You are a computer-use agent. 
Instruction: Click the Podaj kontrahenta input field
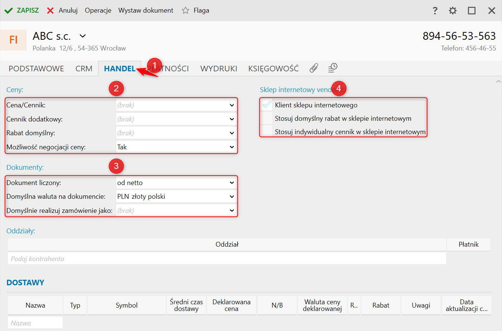point(227,259)
